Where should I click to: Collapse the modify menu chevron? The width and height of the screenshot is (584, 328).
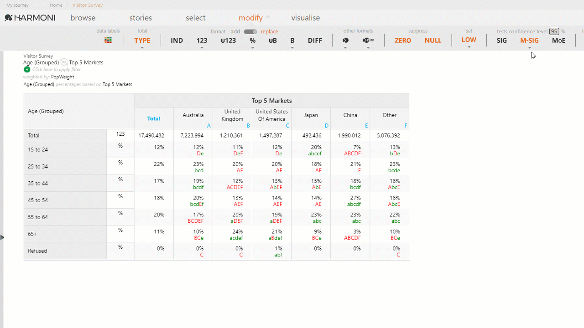tap(268, 17)
